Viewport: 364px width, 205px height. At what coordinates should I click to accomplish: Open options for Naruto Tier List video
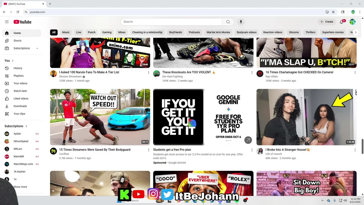click(148, 73)
